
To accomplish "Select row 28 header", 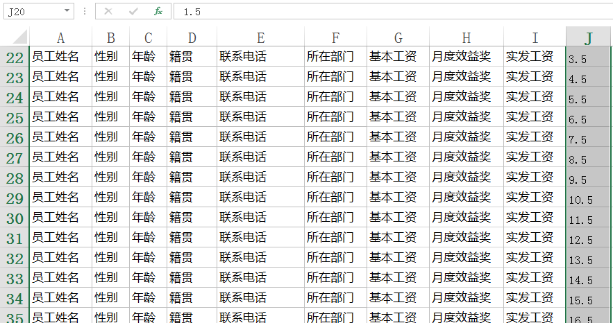I will point(15,177).
